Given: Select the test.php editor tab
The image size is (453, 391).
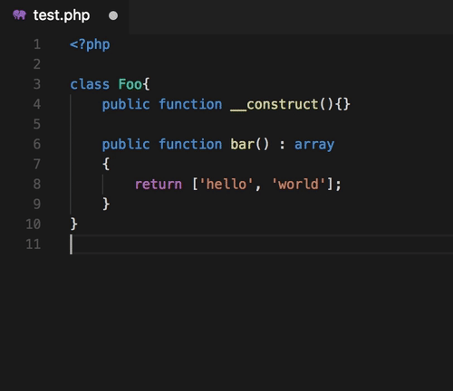Looking at the screenshot, I should (x=64, y=15).
